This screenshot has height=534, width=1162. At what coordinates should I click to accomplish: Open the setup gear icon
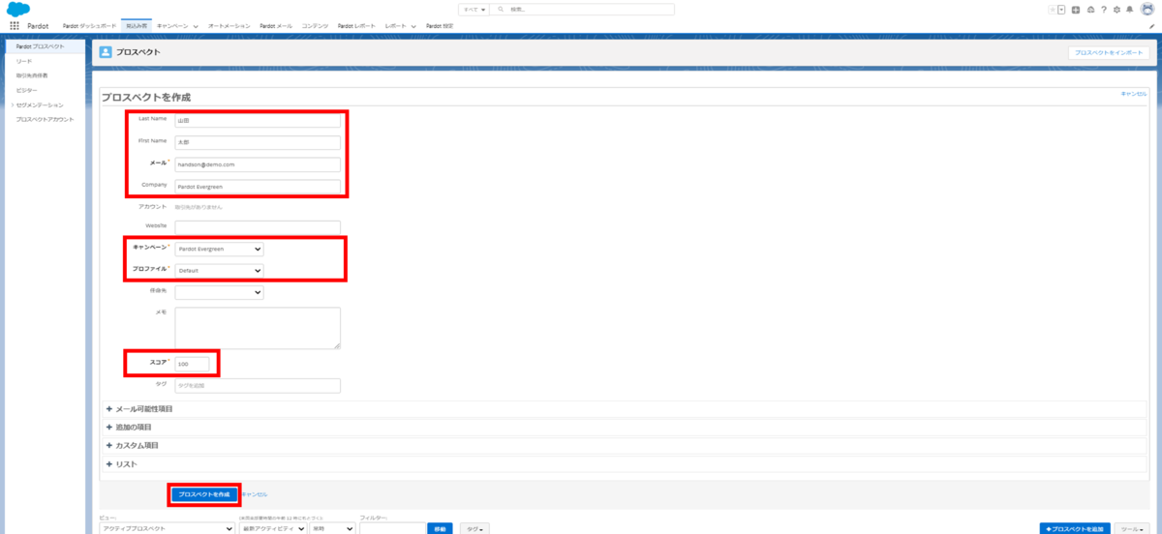point(1116,9)
